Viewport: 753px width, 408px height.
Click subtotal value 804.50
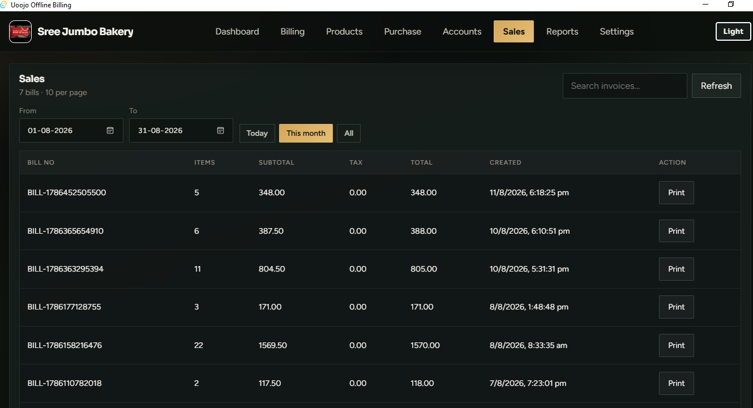[x=272, y=269]
